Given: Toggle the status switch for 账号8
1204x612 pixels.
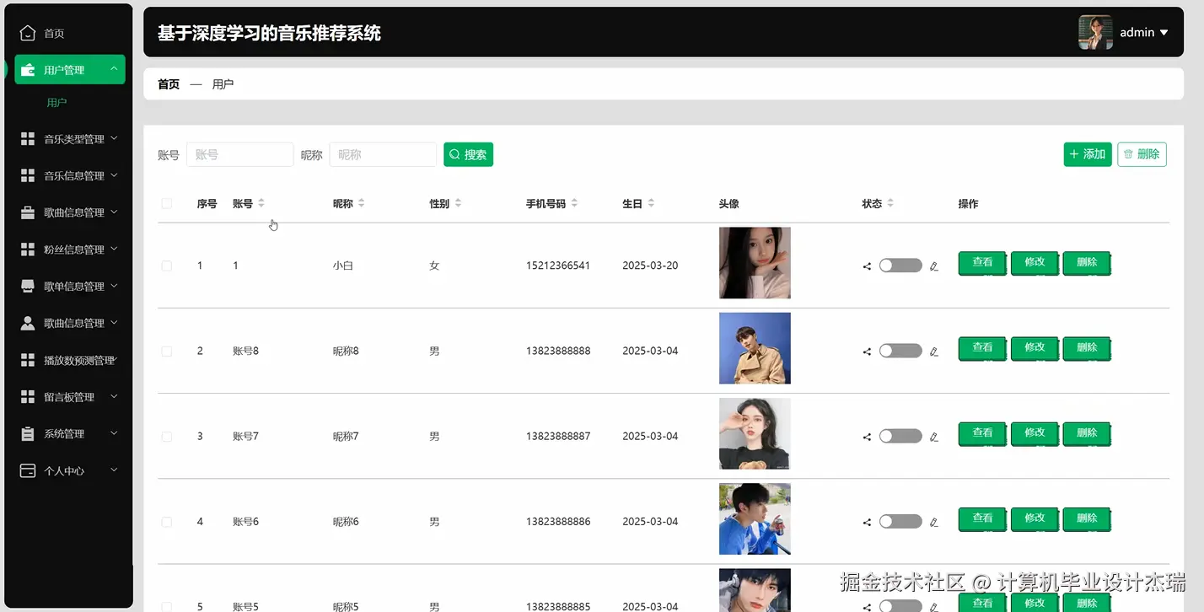Looking at the screenshot, I should pos(900,351).
